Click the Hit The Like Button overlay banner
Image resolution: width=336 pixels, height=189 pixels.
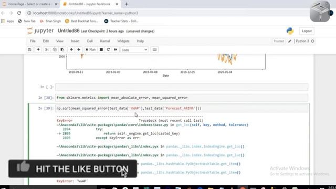click(x=72, y=169)
